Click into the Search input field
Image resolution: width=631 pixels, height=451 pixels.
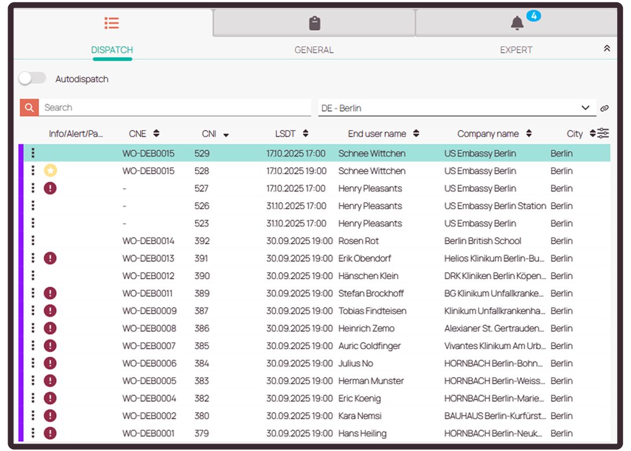(x=174, y=108)
